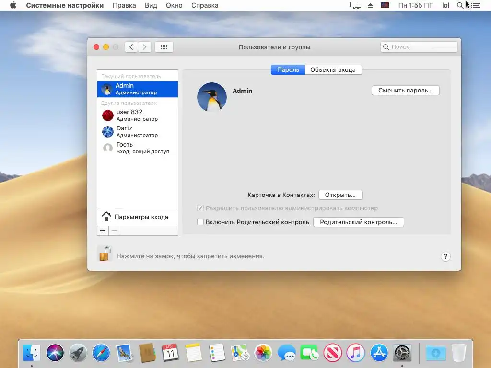Open Параметры входа login options
Screen dimensions: 491x368
tap(138, 217)
